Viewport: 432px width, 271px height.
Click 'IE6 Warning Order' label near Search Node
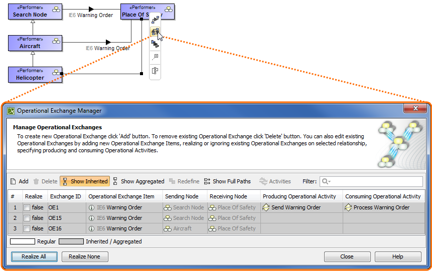[x=91, y=15]
